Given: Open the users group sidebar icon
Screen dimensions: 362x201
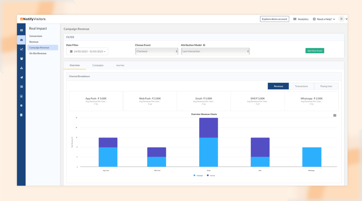Looking at the screenshot, I should [x=22, y=59].
